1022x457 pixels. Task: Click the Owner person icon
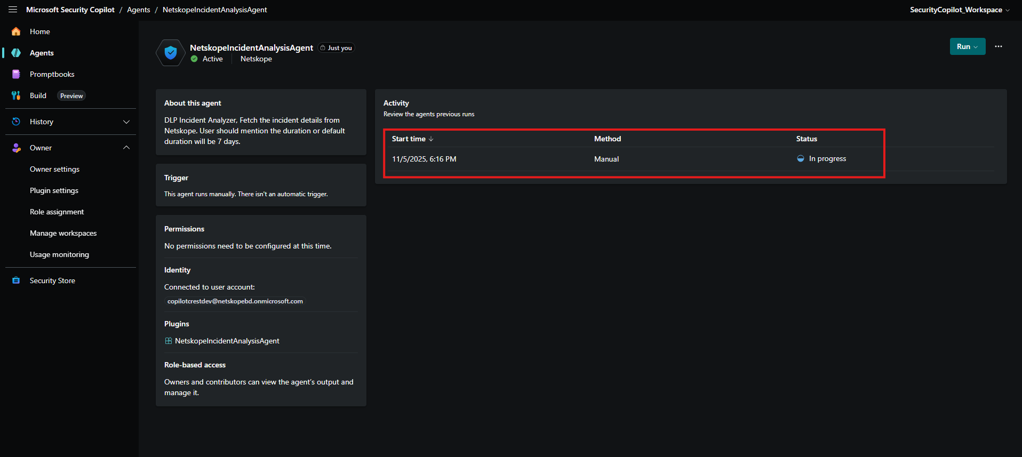pos(16,148)
